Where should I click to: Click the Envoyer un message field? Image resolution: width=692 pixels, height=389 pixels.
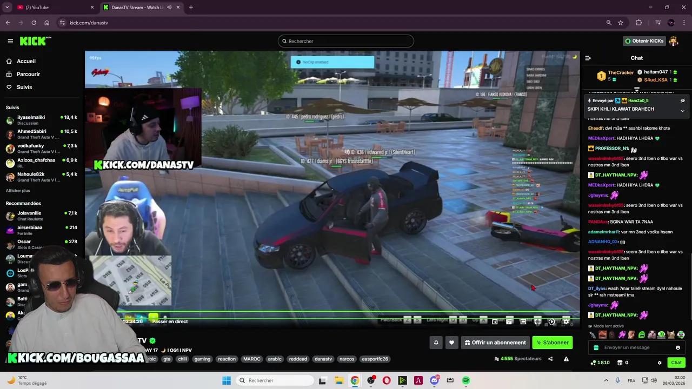pos(637,347)
